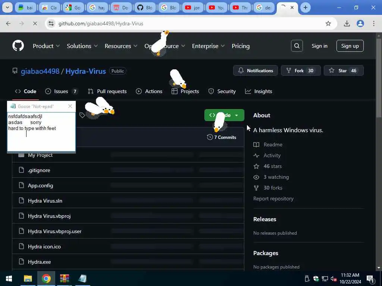Open the Releases section heading
382x286 pixels.
coord(265,219)
